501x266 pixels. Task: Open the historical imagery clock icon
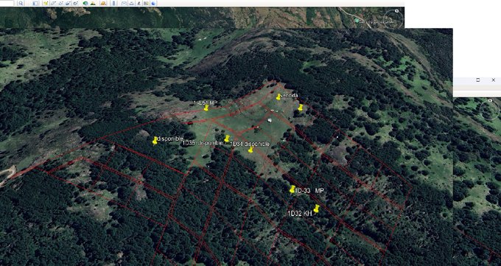pyautogui.click(x=85, y=3)
